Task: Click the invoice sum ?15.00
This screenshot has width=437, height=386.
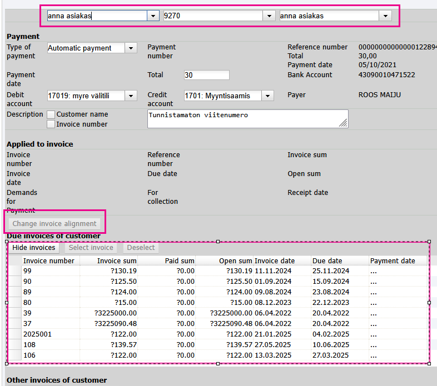Action: click(126, 303)
